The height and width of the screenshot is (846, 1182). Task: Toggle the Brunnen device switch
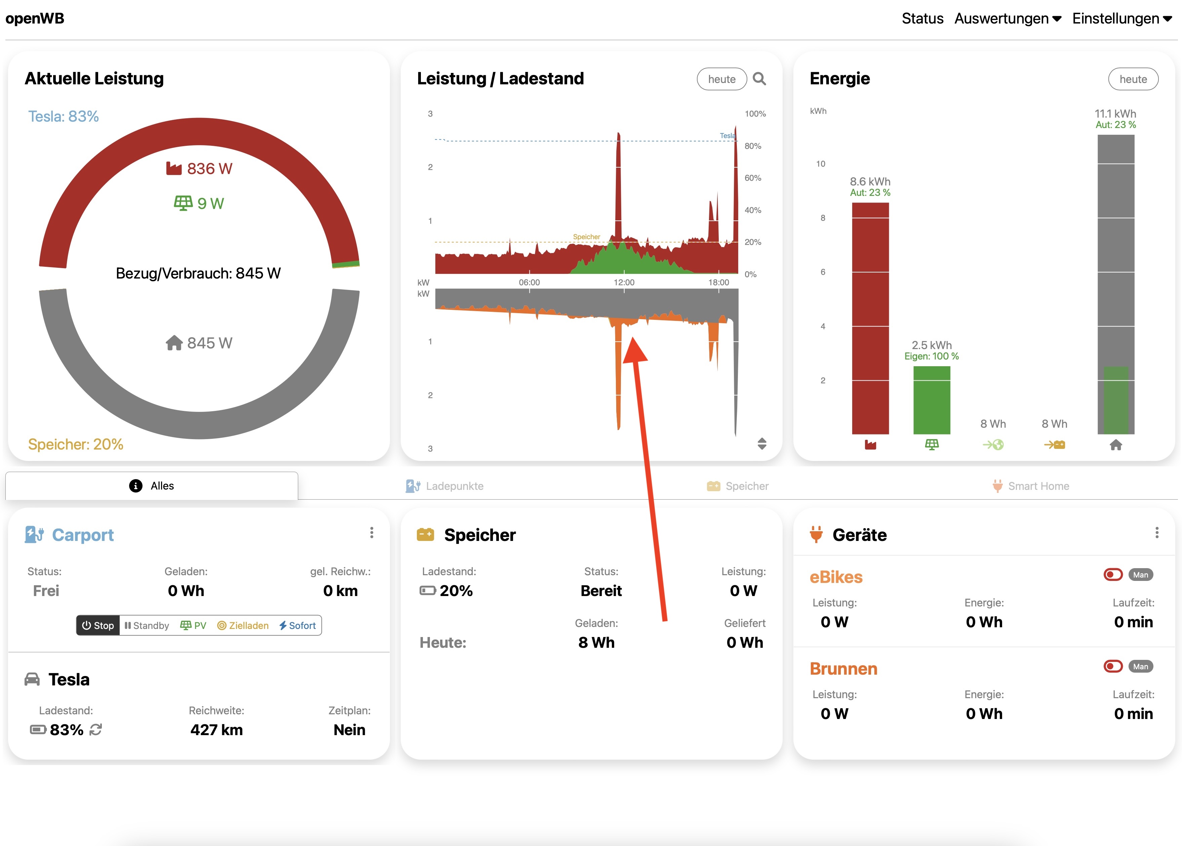pos(1113,666)
